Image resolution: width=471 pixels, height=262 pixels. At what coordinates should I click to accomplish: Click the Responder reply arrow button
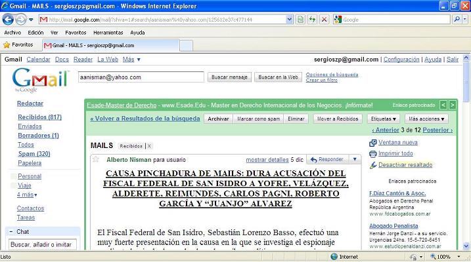[327, 160]
